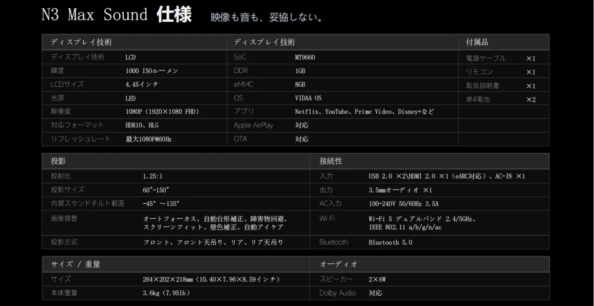594x306 pixels.
Task: Click the 'Apple AirPlay' label
Action: point(253,125)
